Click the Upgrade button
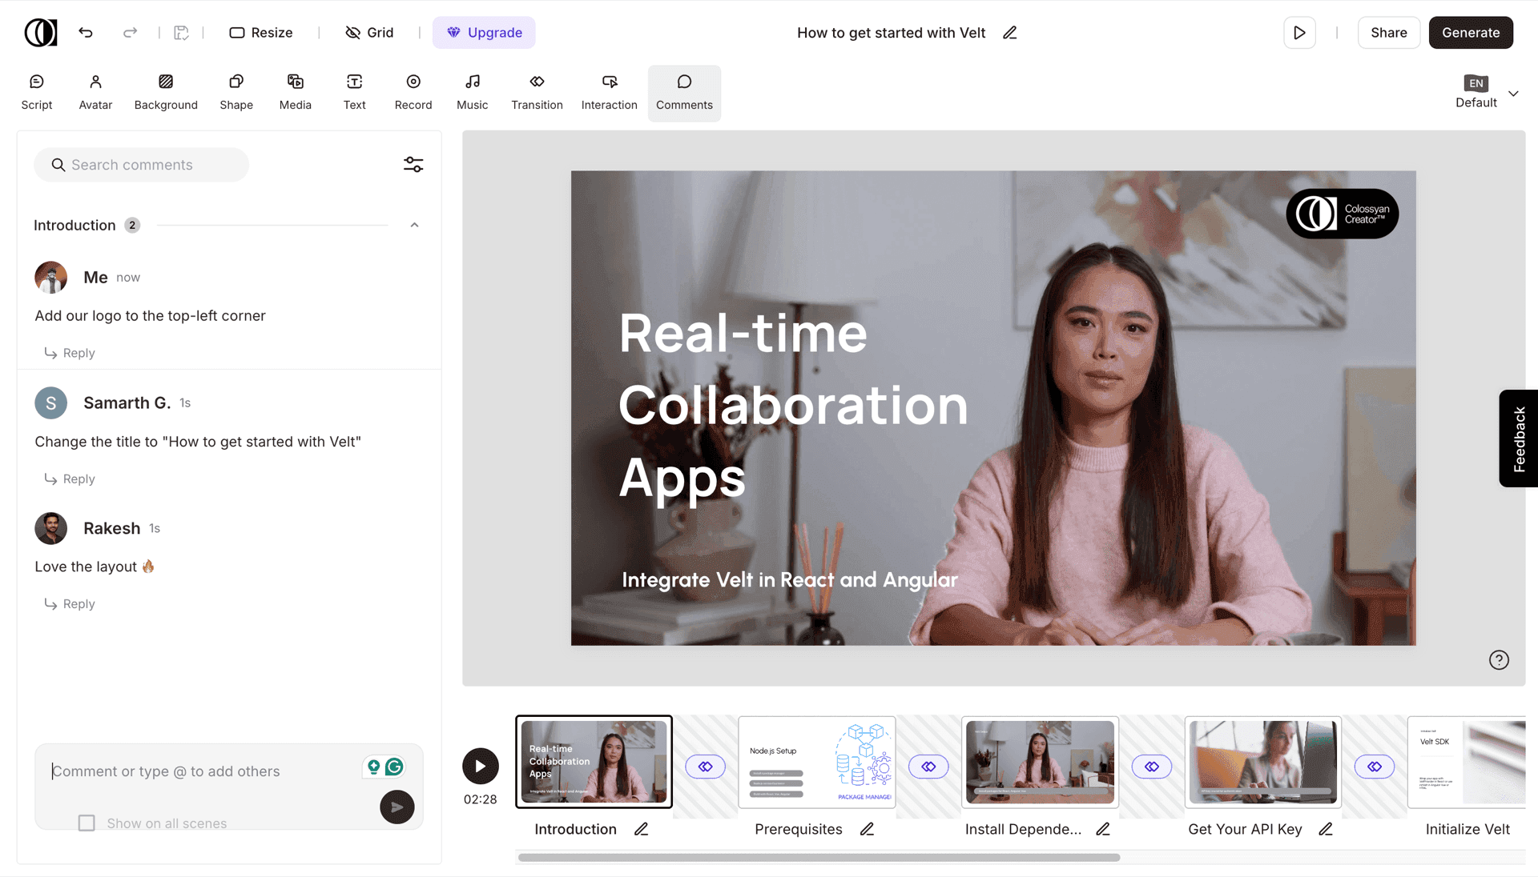The height and width of the screenshot is (877, 1538). click(484, 33)
